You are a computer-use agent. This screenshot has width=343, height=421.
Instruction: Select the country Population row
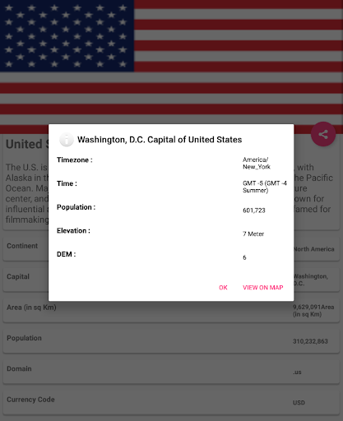click(171, 341)
